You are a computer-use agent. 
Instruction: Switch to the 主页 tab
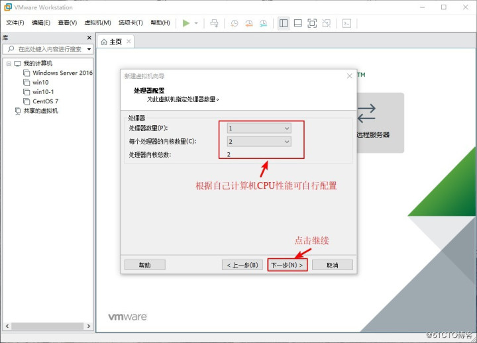(x=115, y=42)
